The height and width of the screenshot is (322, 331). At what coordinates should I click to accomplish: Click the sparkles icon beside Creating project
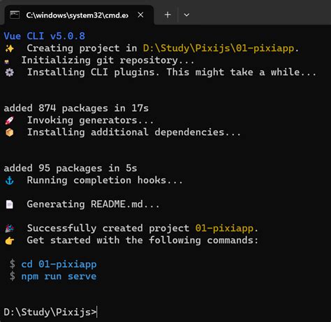pos(10,49)
